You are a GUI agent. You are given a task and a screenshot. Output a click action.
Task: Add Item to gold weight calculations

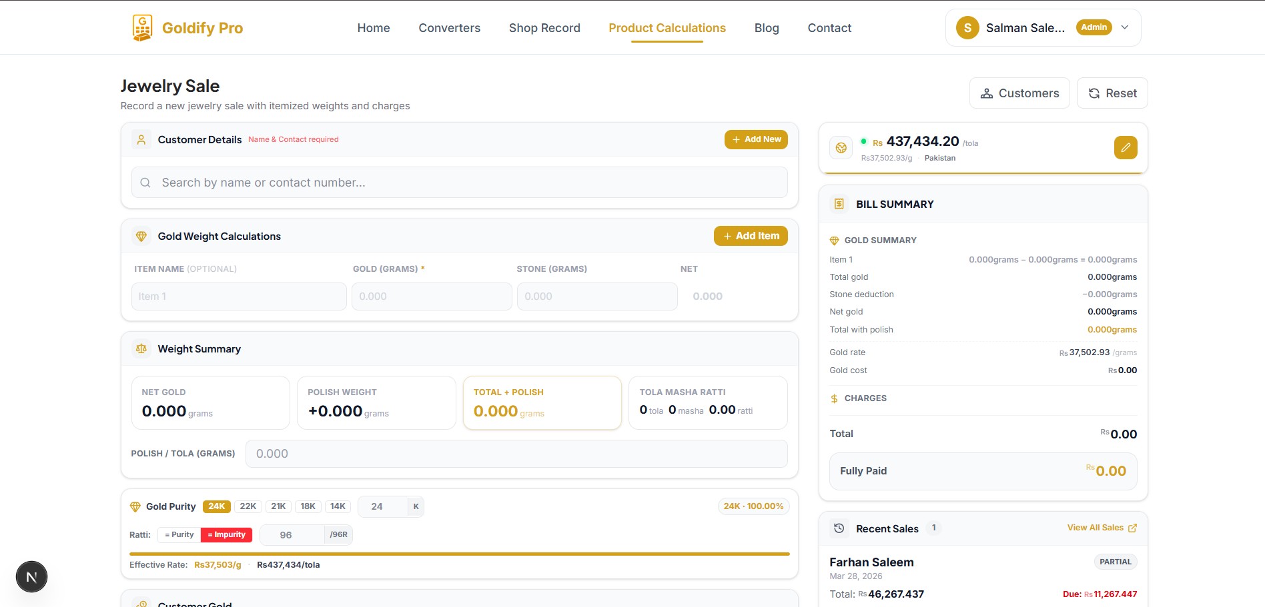pyautogui.click(x=751, y=236)
